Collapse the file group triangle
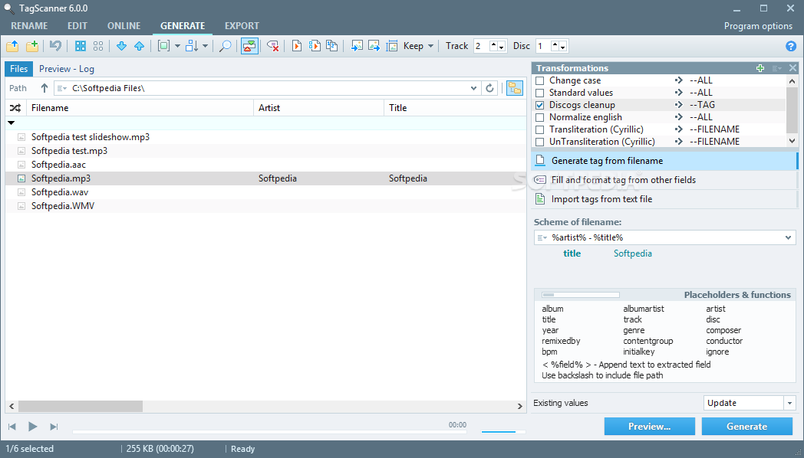The image size is (804, 458). pyautogui.click(x=12, y=123)
